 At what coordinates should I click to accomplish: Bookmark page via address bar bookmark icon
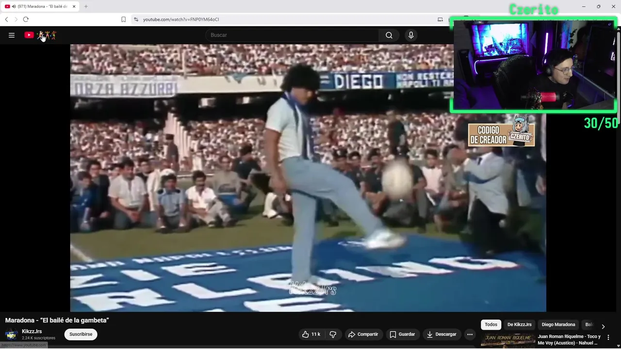pyautogui.click(x=124, y=19)
